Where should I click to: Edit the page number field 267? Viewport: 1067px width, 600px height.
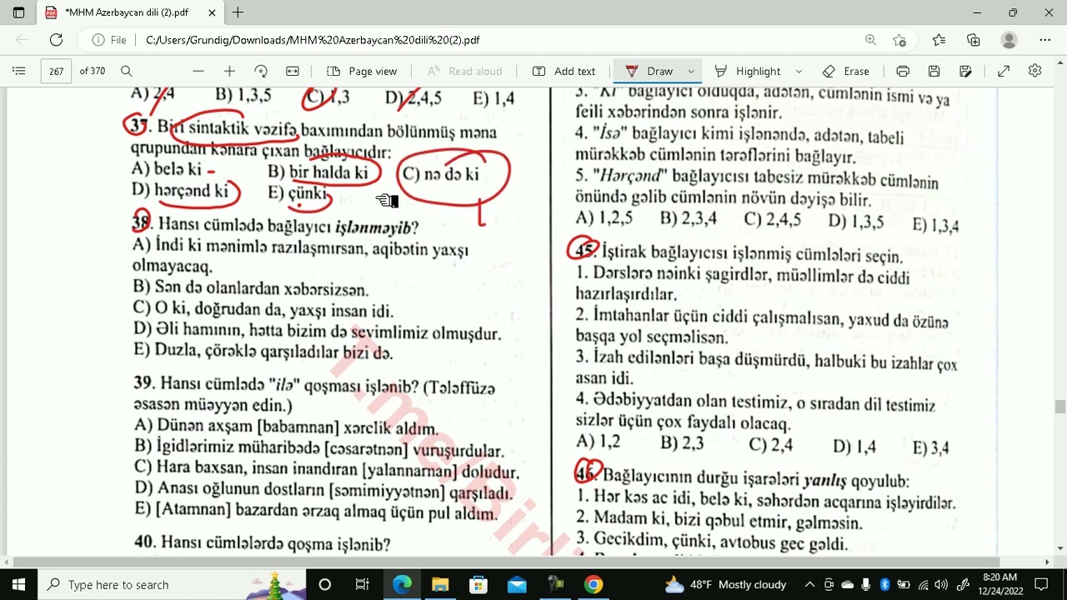(x=56, y=71)
